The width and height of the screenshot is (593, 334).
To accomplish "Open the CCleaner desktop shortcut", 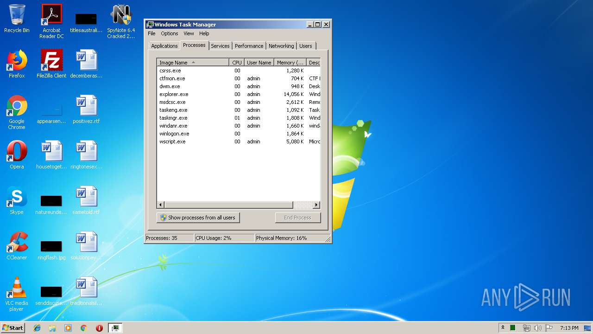I will point(17,246).
